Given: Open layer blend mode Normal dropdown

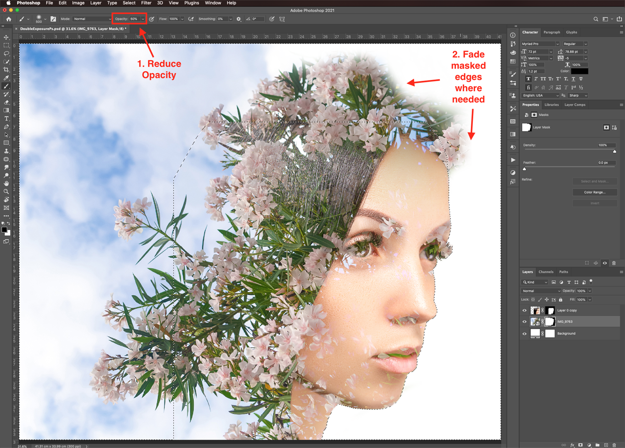Looking at the screenshot, I should [541, 291].
